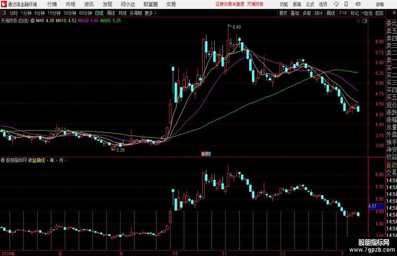This screenshot has height=256, width=397.
Task: Add stock via +自选 button
Action: coord(367,13)
